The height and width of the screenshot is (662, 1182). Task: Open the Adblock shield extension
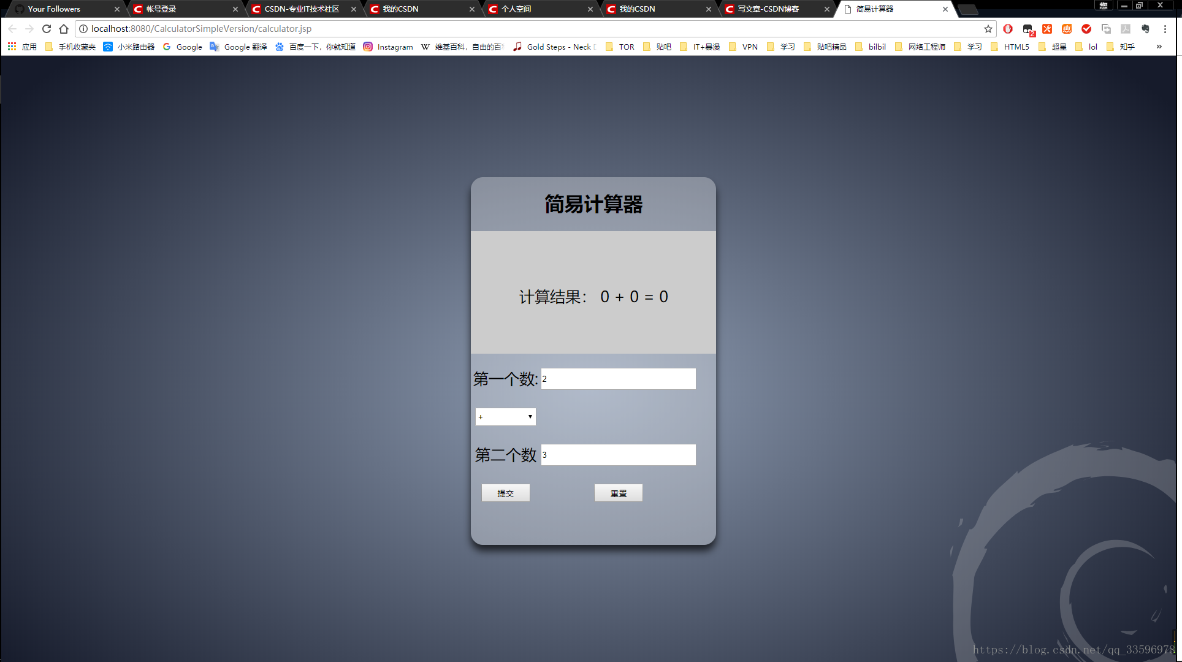coord(1008,29)
